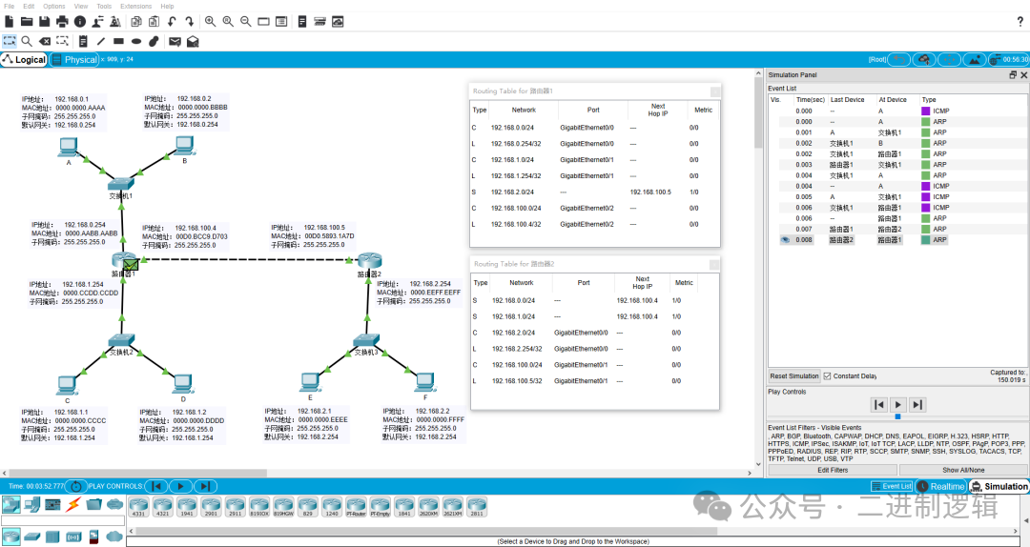
Task: Click the Zoom In toolbar icon
Action: click(210, 21)
